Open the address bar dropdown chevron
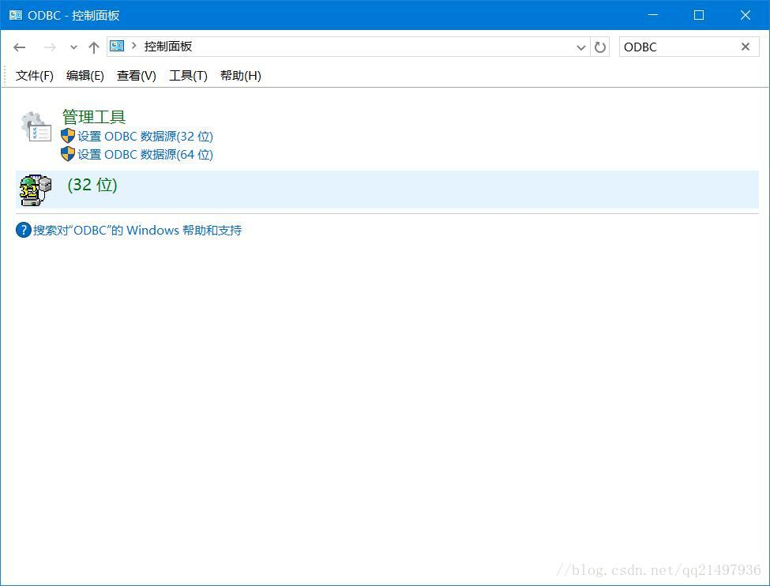 pos(581,47)
